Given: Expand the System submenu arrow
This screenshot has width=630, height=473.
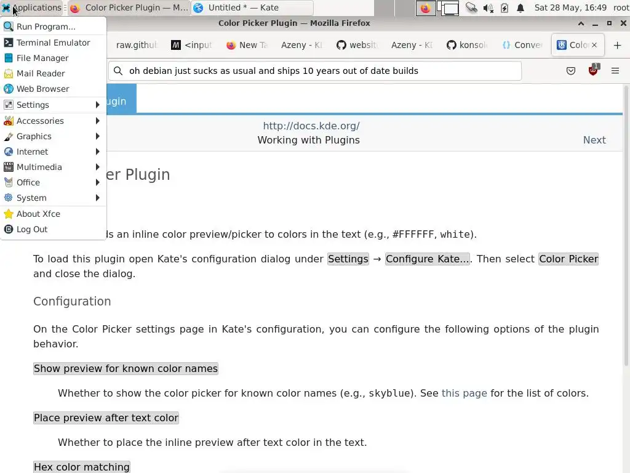Looking at the screenshot, I should tap(98, 198).
